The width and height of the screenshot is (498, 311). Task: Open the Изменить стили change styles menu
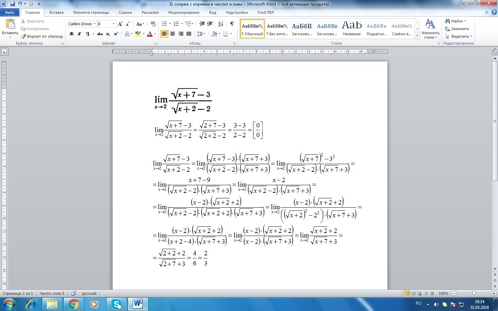point(430,29)
